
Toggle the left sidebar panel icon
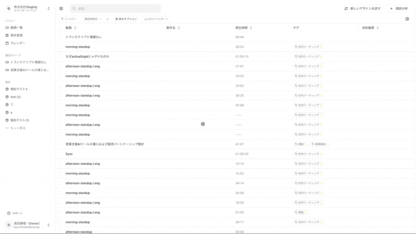pos(61,9)
